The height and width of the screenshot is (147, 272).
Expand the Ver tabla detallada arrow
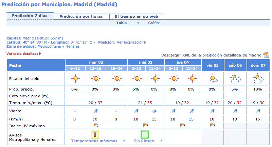point(40,54)
